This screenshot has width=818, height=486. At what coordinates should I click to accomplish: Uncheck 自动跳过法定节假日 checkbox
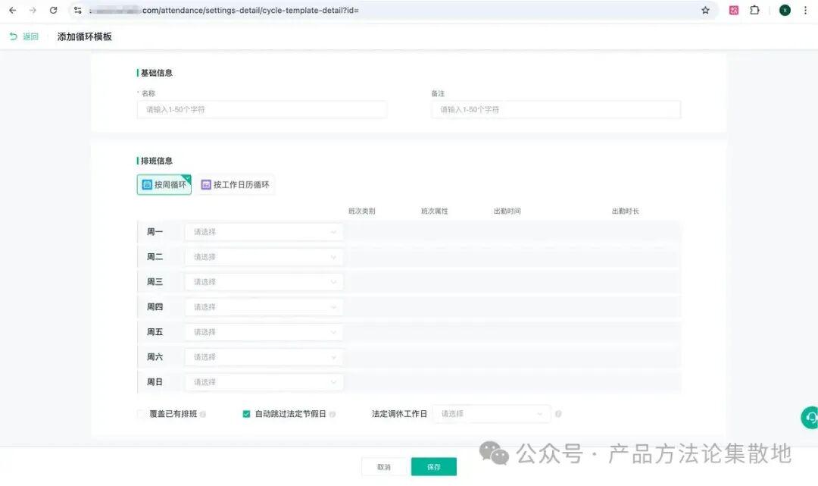[246, 414]
